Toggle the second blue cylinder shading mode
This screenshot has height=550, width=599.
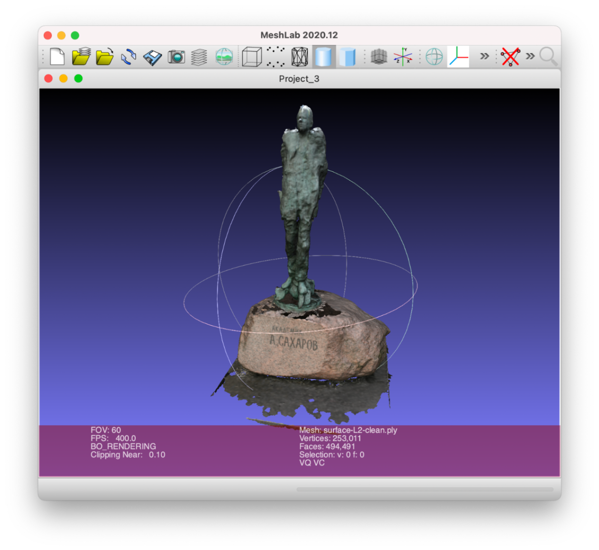tap(348, 57)
